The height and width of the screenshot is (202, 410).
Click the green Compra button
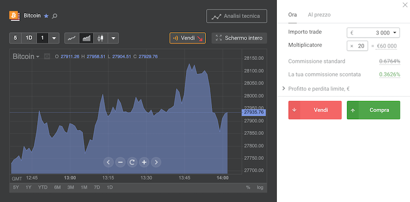point(373,110)
